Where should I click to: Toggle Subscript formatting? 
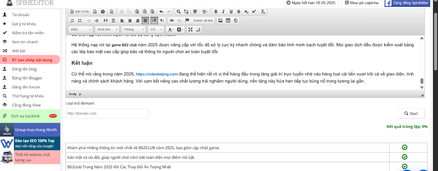point(246,11)
